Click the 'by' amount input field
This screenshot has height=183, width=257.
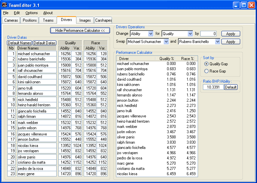coord(208,33)
